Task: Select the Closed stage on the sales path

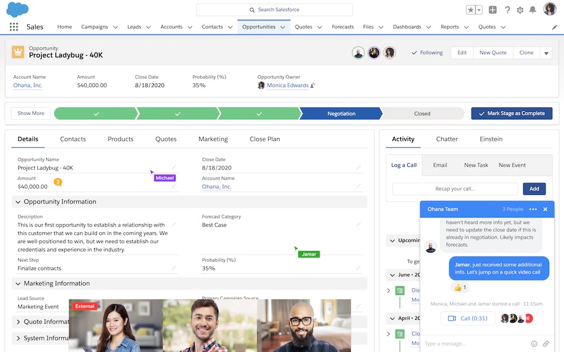Action: coord(422,113)
